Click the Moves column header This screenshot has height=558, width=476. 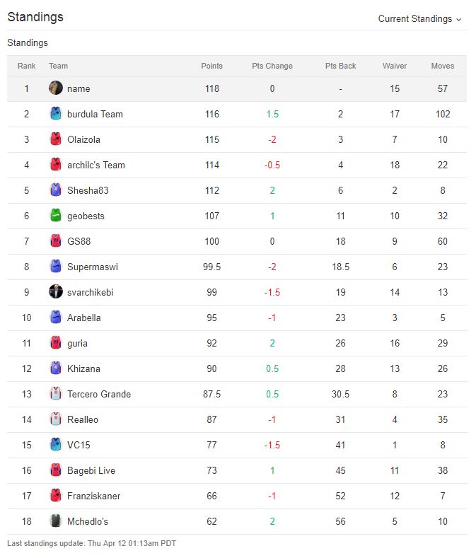(x=443, y=66)
